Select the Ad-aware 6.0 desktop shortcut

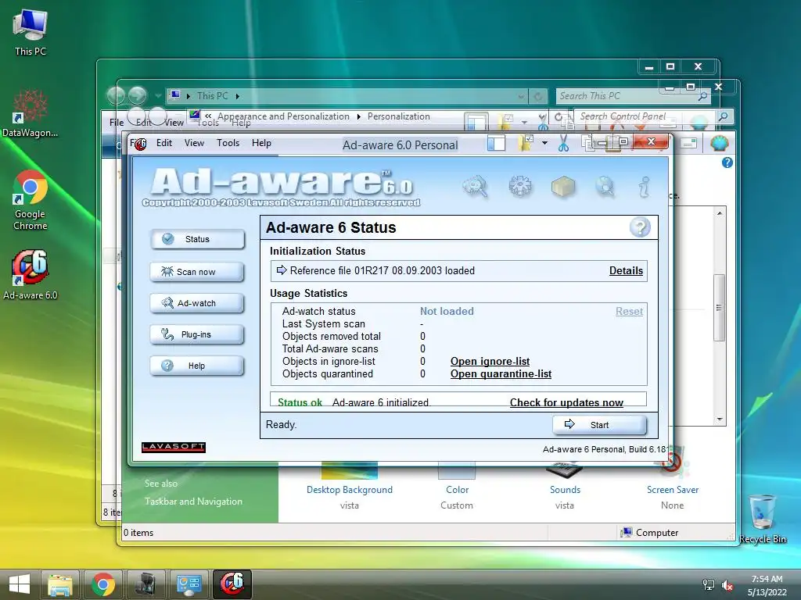(x=31, y=274)
